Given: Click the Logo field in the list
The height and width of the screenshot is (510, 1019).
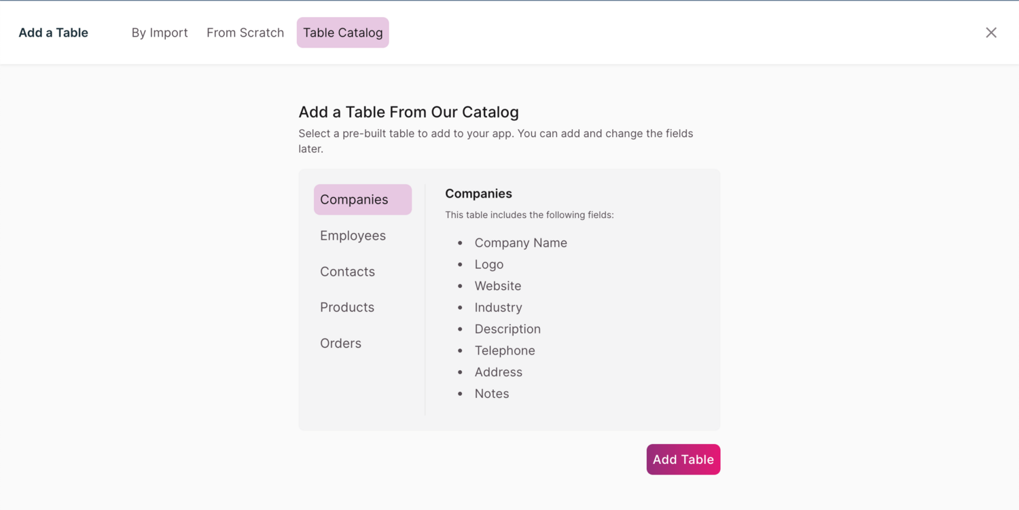Looking at the screenshot, I should [489, 264].
